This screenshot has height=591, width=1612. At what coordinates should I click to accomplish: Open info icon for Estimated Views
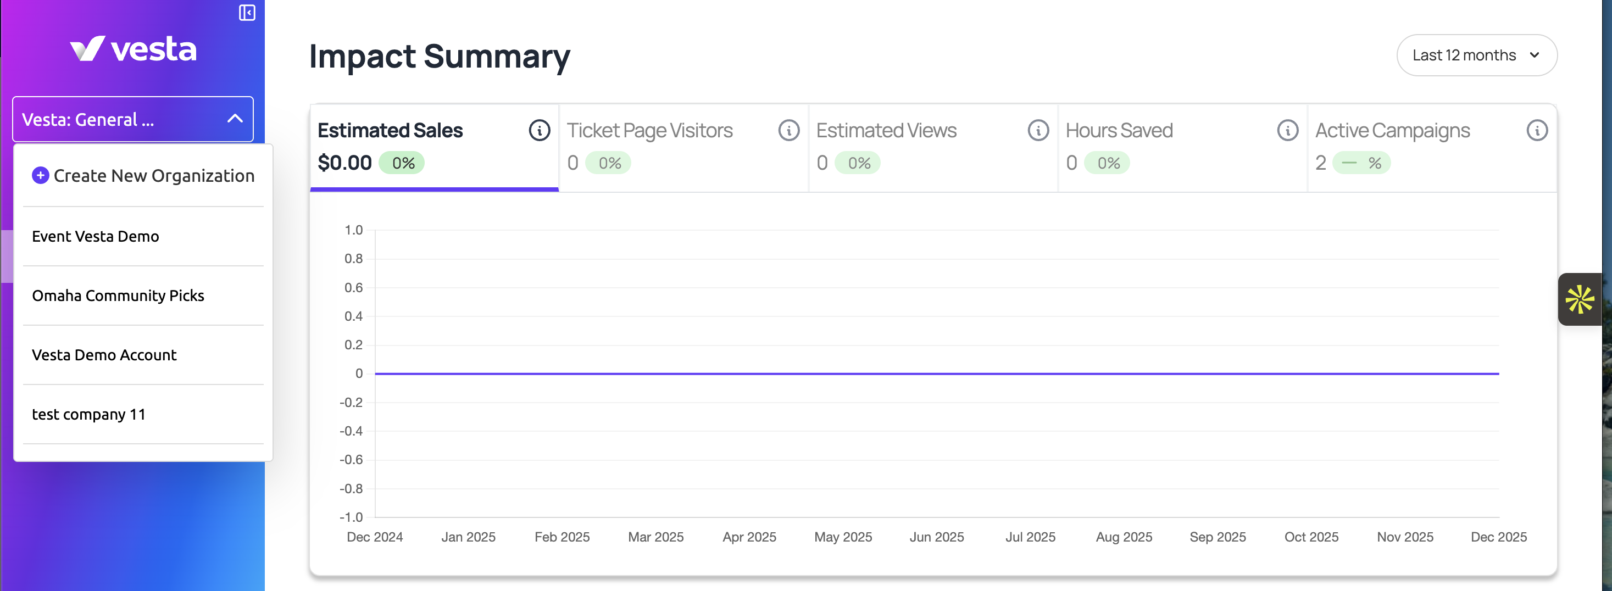coord(1038,130)
